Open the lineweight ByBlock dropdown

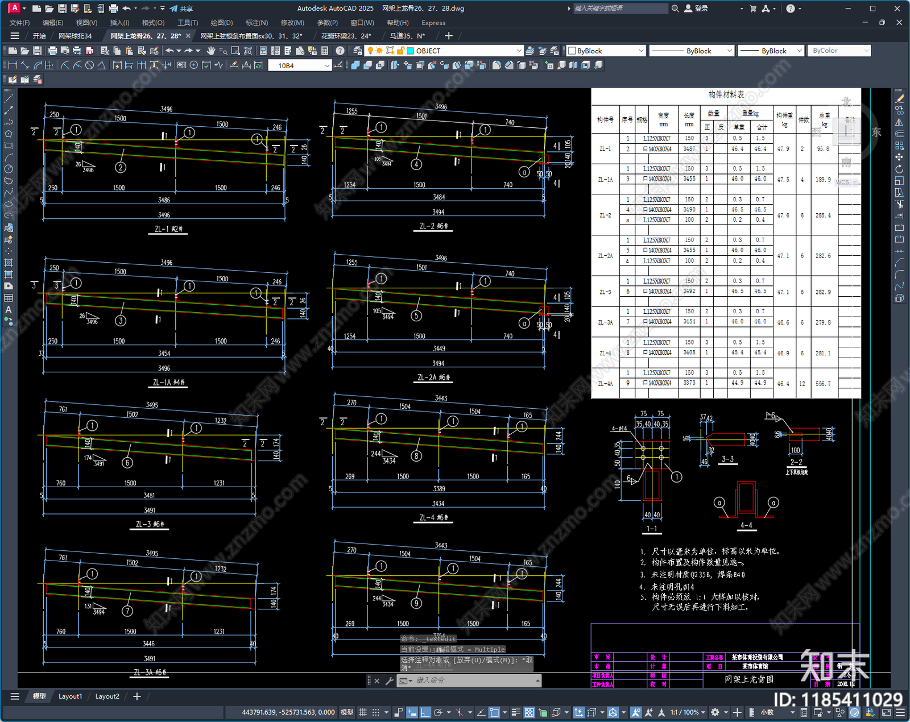(x=799, y=51)
